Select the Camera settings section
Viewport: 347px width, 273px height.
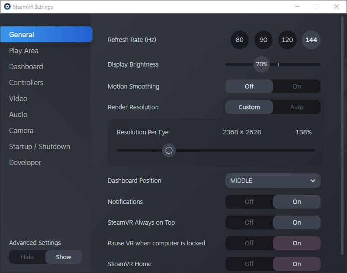21,130
